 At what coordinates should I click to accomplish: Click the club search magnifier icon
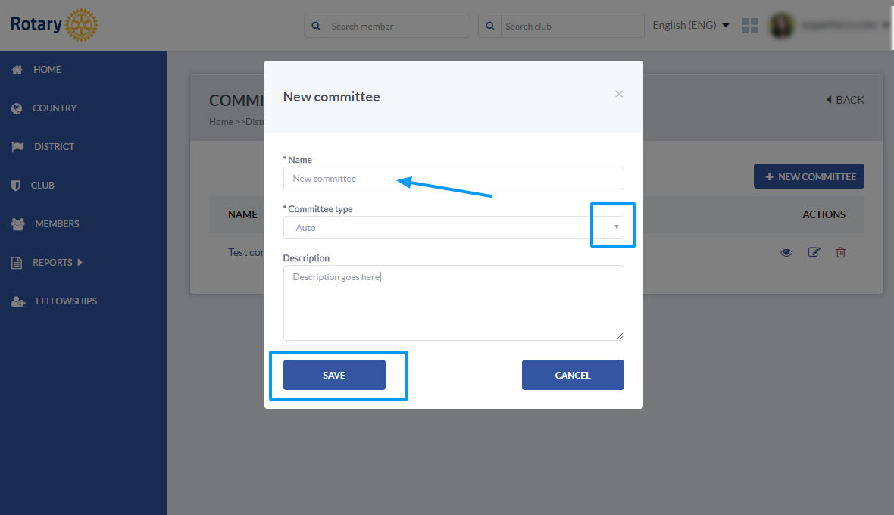tap(489, 27)
